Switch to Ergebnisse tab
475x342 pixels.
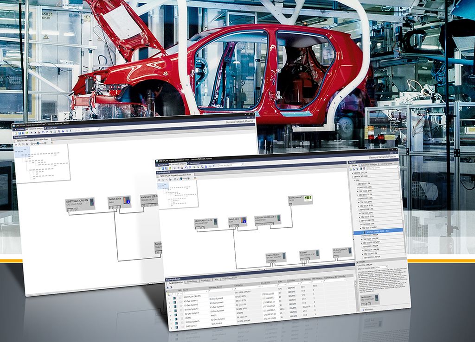tap(206, 280)
